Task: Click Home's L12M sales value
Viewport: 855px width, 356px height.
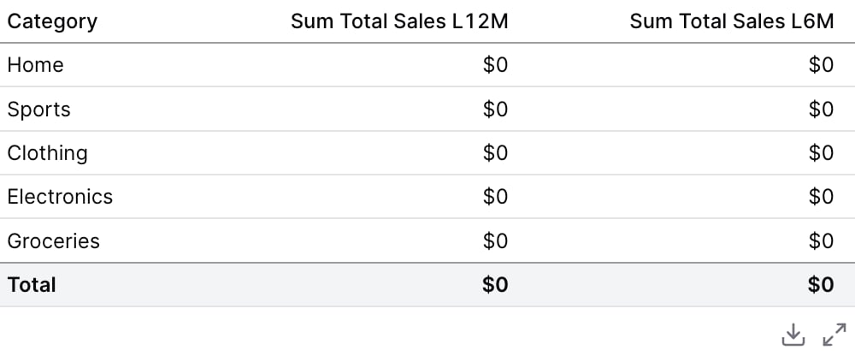Action: point(495,65)
